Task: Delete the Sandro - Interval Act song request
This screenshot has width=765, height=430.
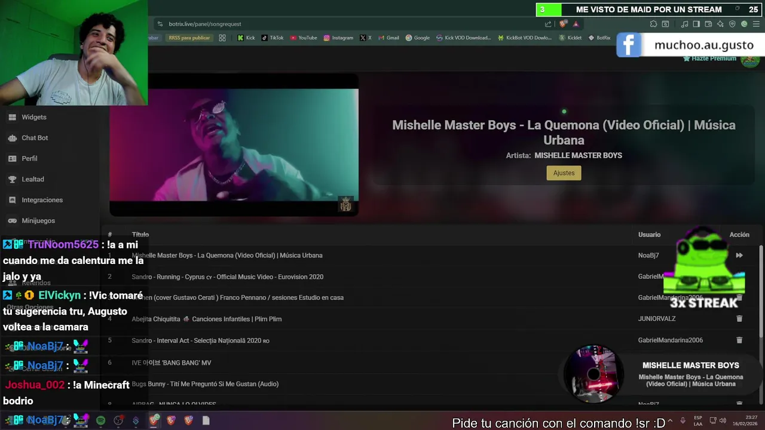Action: coord(739,340)
